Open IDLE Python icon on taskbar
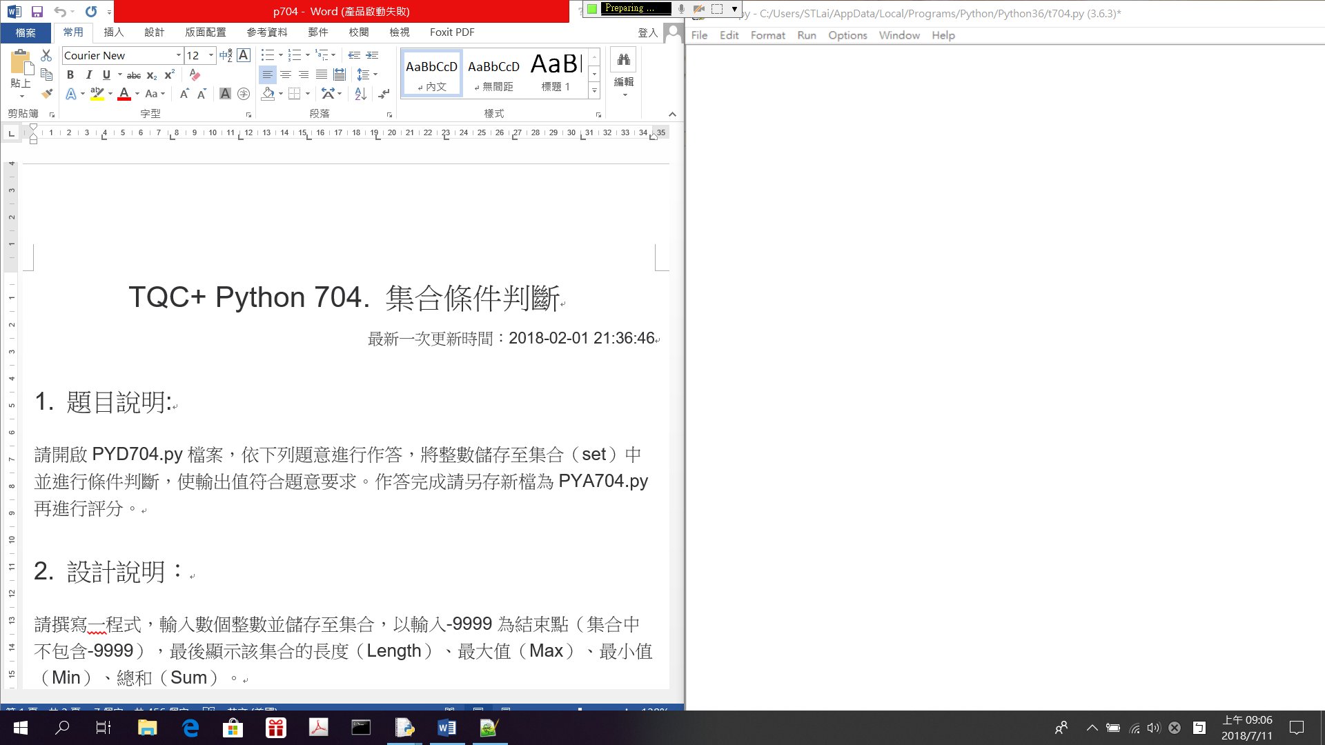Viewport: 1325px width, 745px height. 404,727
